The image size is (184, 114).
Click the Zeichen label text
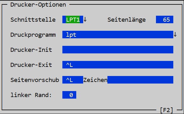95,80
